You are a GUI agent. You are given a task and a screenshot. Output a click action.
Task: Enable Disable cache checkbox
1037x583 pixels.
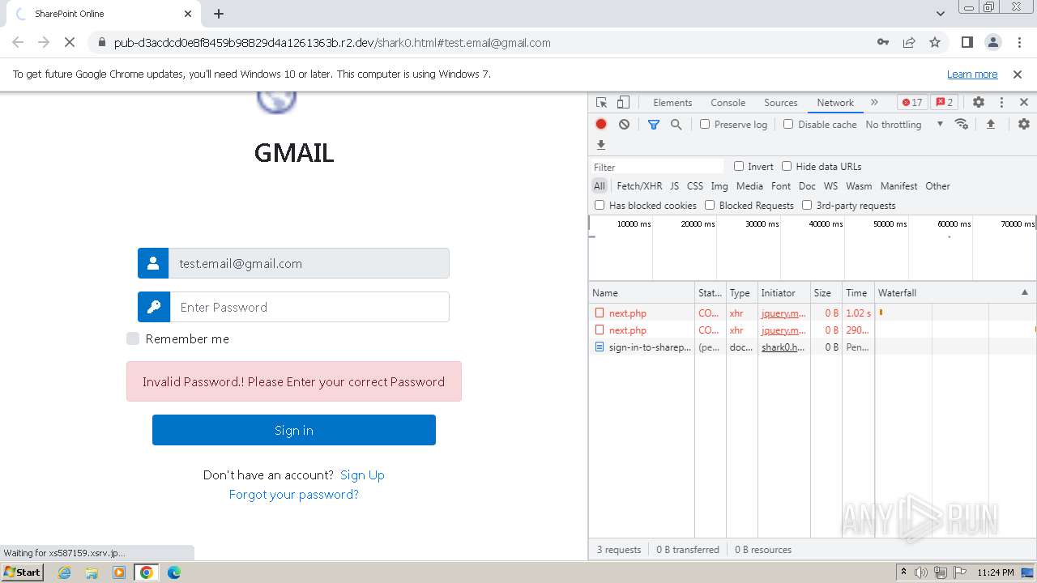pos(788,125)
